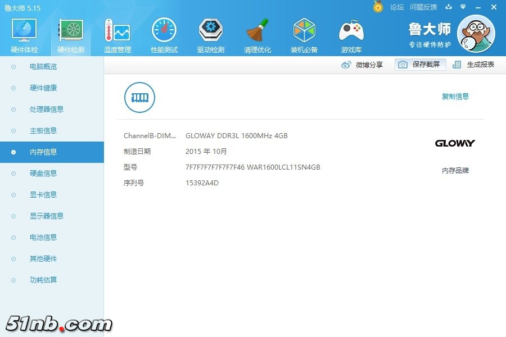Select 电脑概览 in sidebar
The height and width of the screenshot is (337, 506).
(43, 67)
